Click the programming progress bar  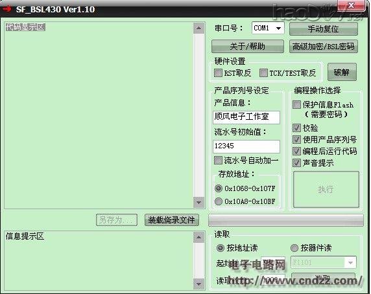[286, 220]
